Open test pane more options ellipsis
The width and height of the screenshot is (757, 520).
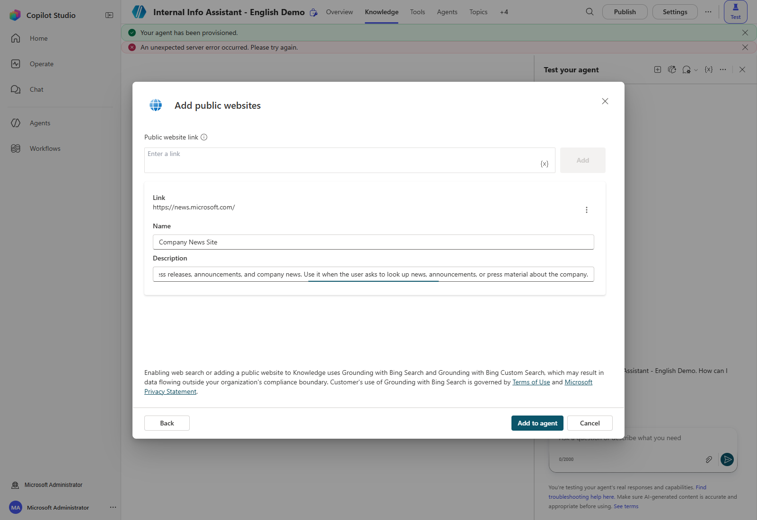(x=723, y=69)
